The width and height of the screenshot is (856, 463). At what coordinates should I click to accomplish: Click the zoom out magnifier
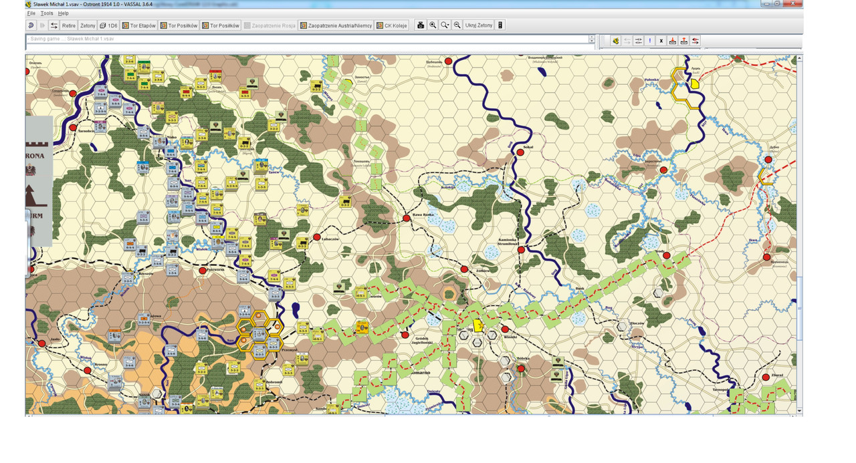(x=457, y=25)
